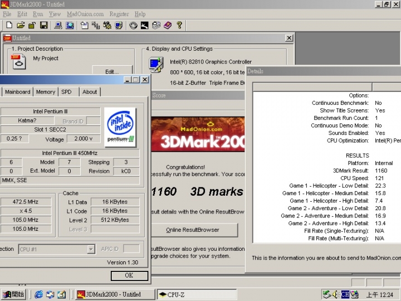
Task: Click the green network tray icon
Action: point(327,294)
